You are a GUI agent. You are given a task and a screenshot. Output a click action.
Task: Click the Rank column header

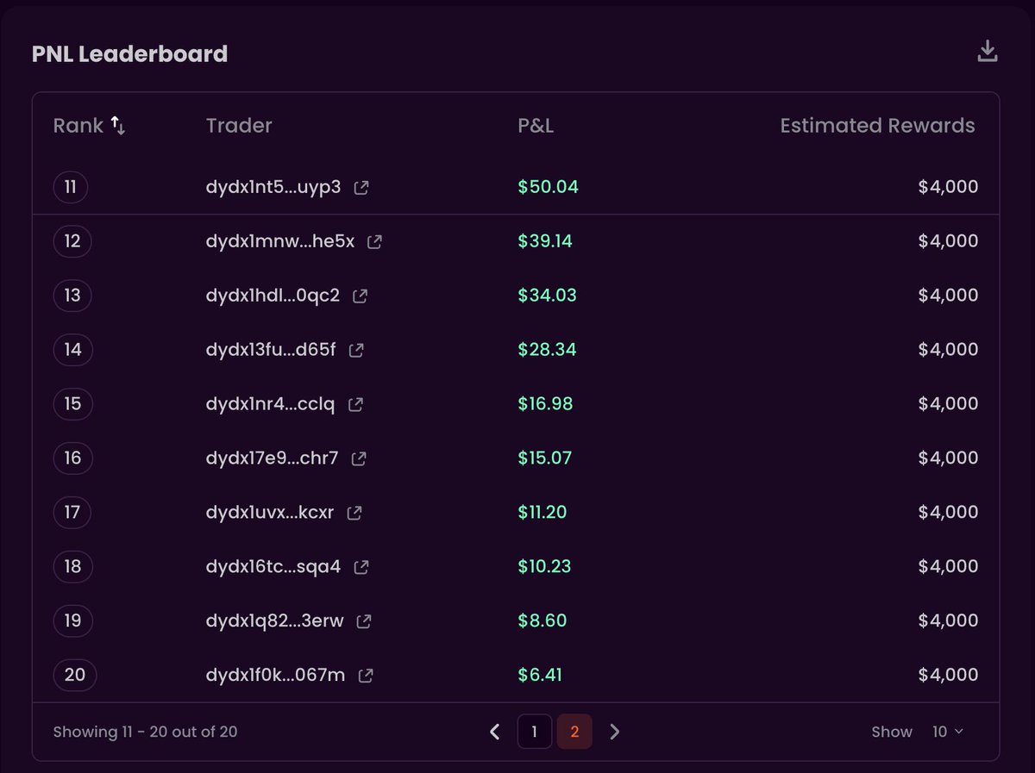click(78, 126)
